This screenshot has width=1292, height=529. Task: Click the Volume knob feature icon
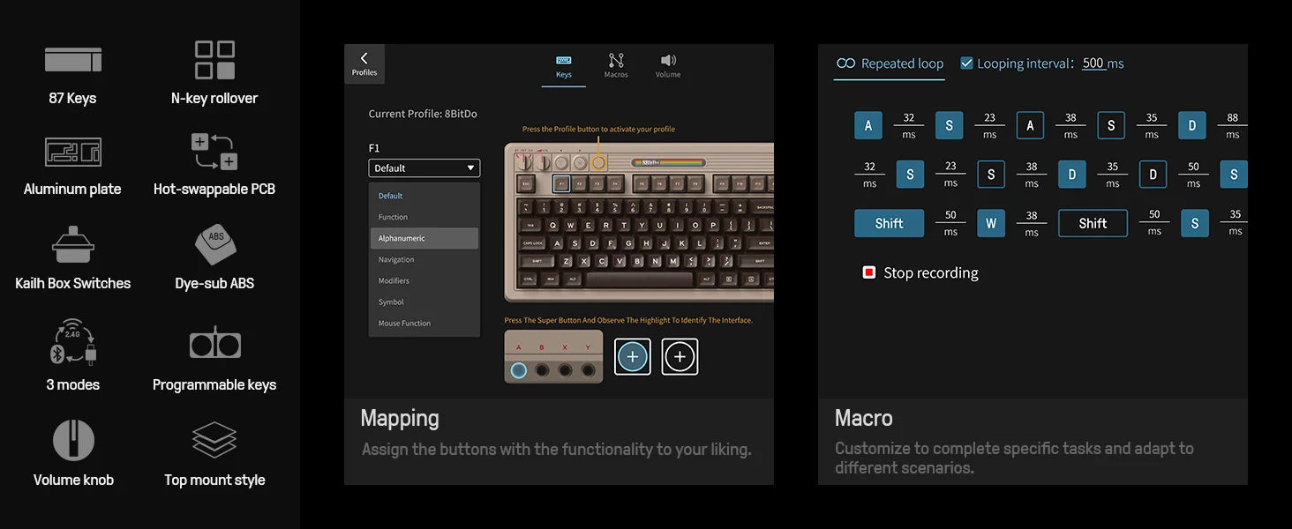(x=73, y=439)
